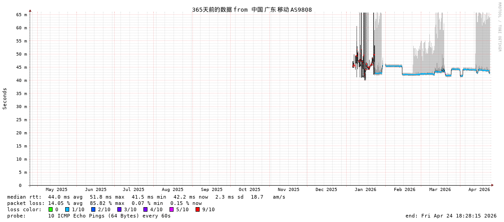Image resolution: width=504 pixels, height=222 pixels.
Task: Pick the purple 3/10 loss swatch
Action: [x=119, y=209]
